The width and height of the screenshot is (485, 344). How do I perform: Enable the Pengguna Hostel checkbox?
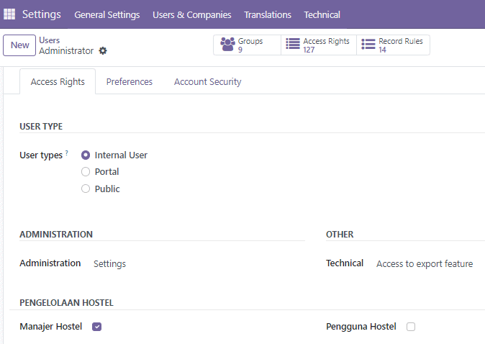click(x=411, y=327)
